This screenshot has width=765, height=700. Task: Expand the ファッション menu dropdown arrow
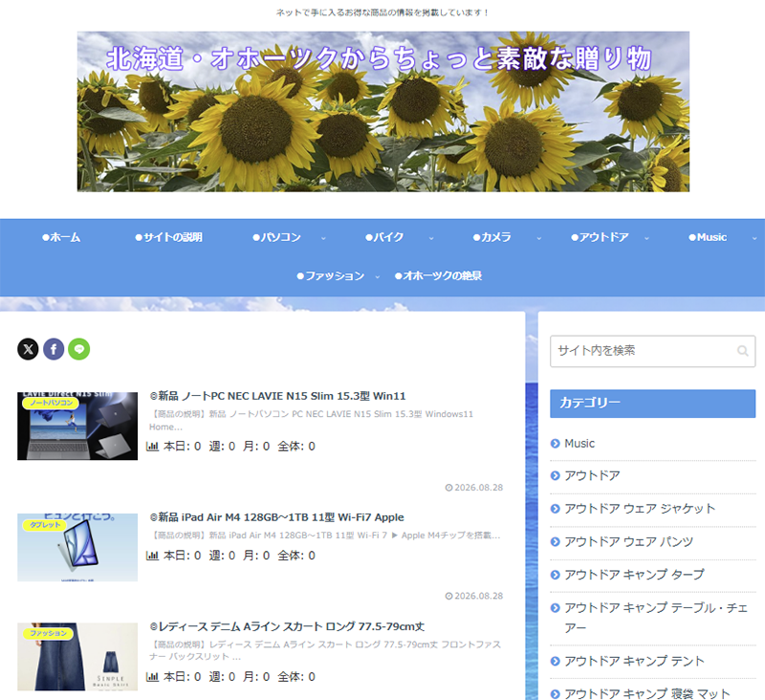377,277
